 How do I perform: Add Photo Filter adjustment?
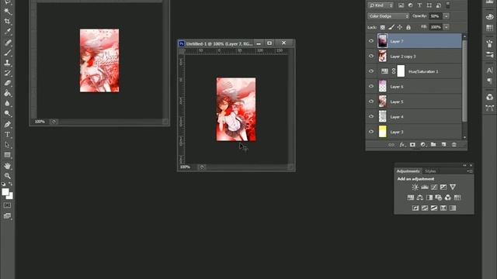pyautogui.click(x=438, y=198)
